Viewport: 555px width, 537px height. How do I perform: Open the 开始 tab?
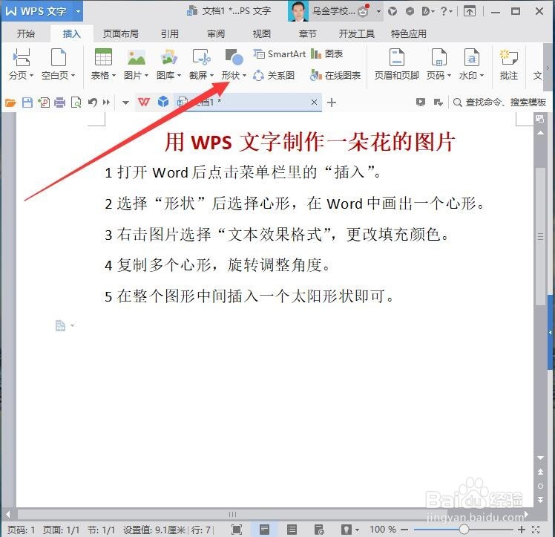tap(26, 33)
